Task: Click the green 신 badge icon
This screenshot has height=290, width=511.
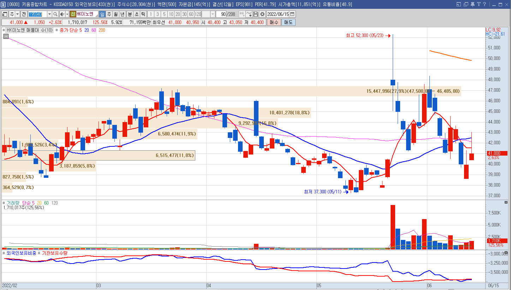Action: [x=72, y=14]
